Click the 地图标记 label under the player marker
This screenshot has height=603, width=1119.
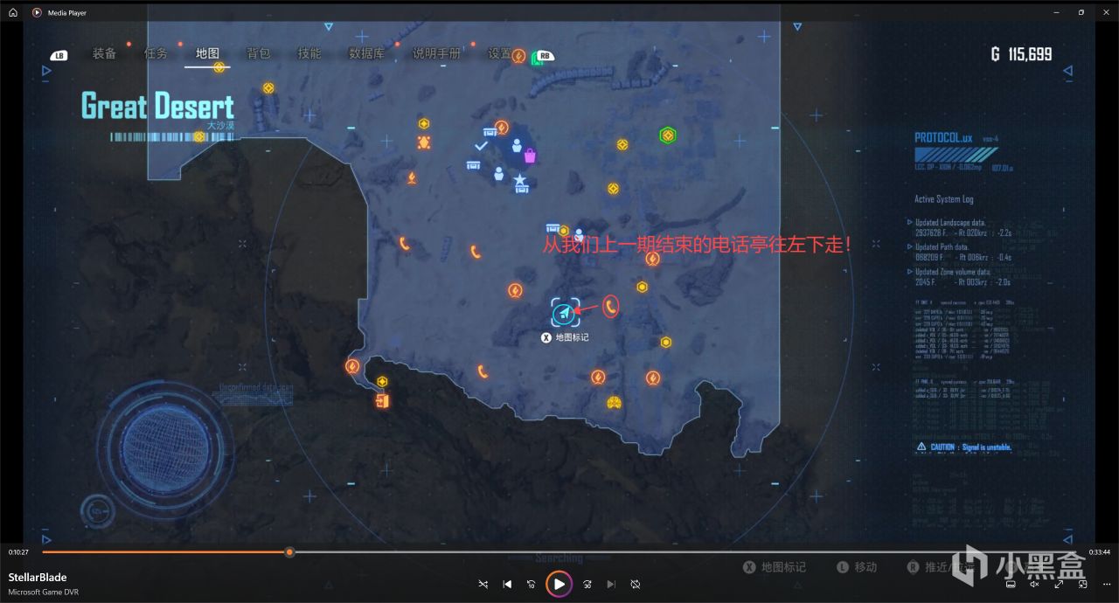click(x=573, y=337)
